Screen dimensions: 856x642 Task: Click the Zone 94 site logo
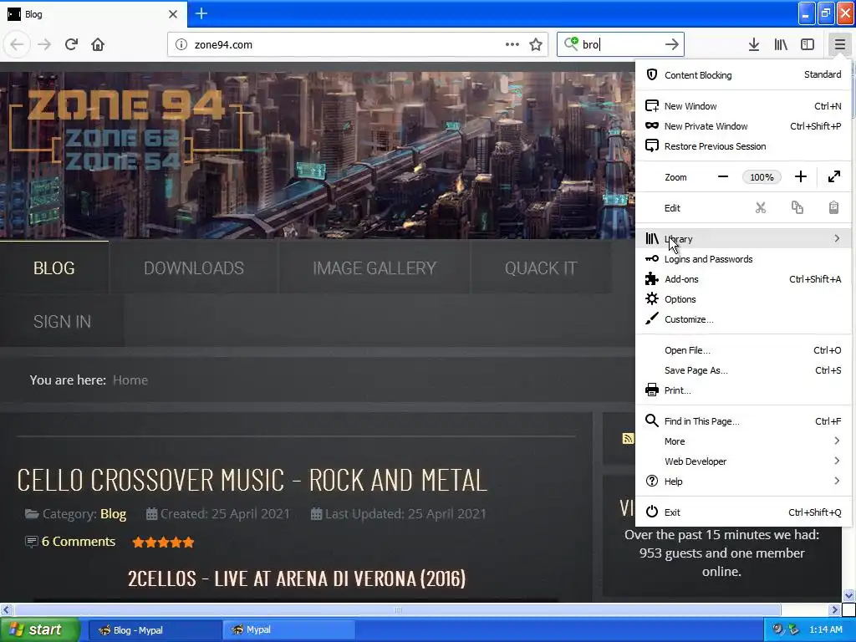(126, 129)
